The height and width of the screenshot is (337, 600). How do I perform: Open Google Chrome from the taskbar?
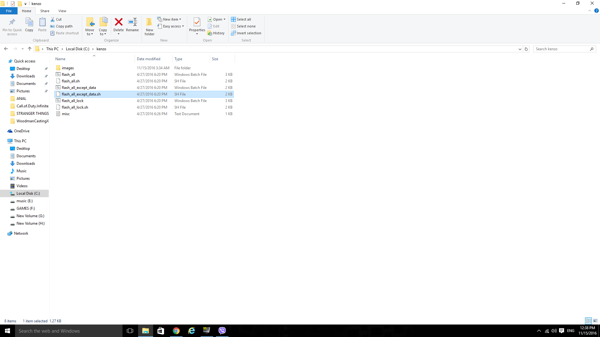pyautogui.click(x=176, y=331)
